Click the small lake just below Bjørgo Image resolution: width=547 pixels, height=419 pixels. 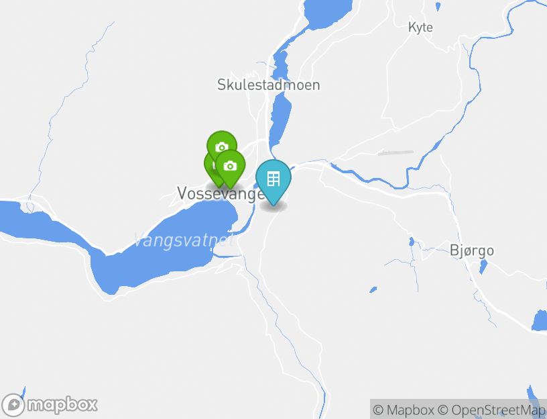pyautogui.click(x=483, y=267)
